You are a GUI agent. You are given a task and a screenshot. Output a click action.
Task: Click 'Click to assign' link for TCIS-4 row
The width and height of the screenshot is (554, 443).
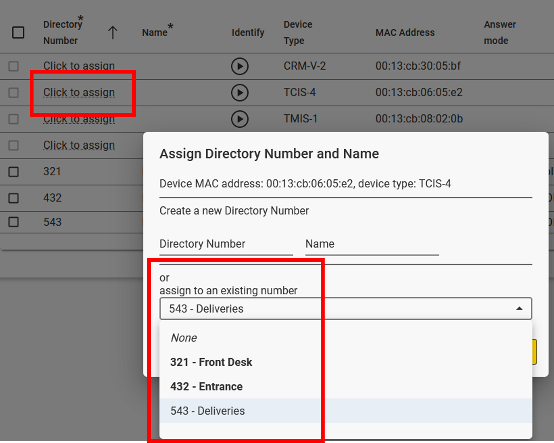pos(79,93)
